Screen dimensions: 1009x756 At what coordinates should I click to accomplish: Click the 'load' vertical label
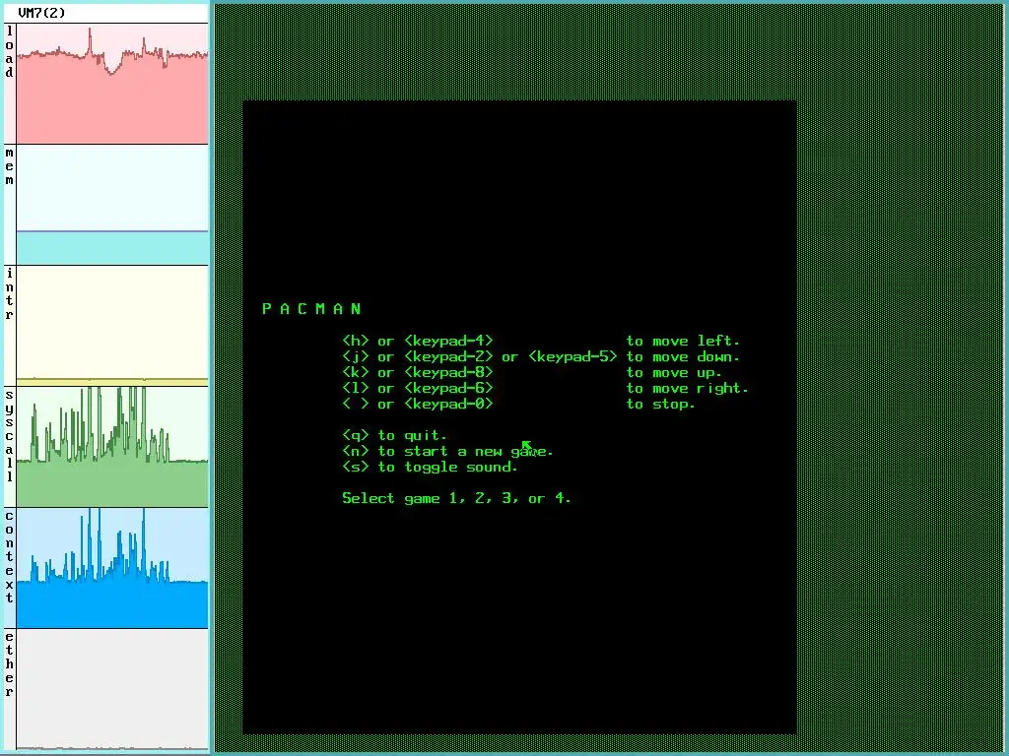coord(9,52)
